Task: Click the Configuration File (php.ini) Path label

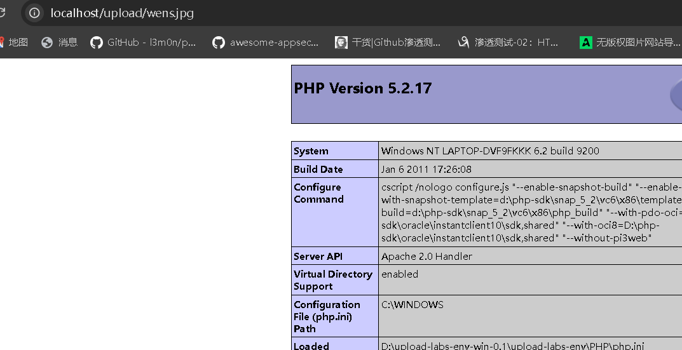Action: click(x=327, y=316)
